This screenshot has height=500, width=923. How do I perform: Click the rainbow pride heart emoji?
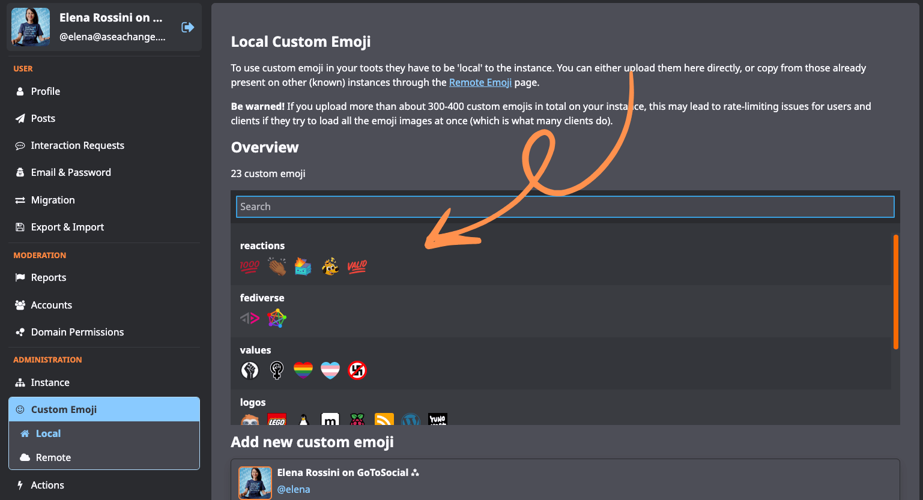(303, 370)
